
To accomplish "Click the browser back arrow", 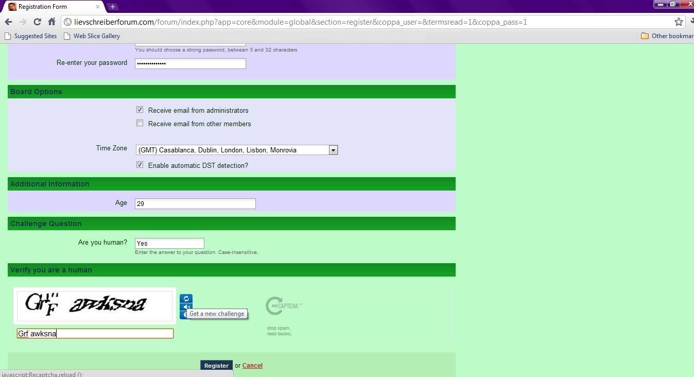I will (x=8, y=22).
